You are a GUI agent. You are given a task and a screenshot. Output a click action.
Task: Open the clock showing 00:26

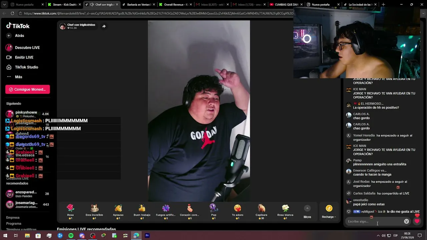tap(407, 236)
